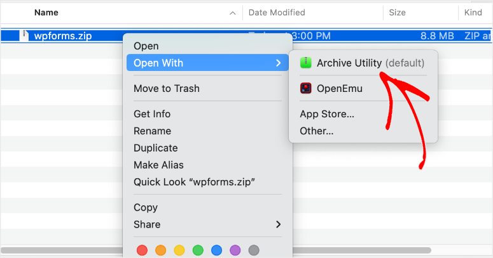Viewport: 493px width, 258px height.
Task: Choose Open With from context menu
Action: pyautogui.click(x=207, y=63)
